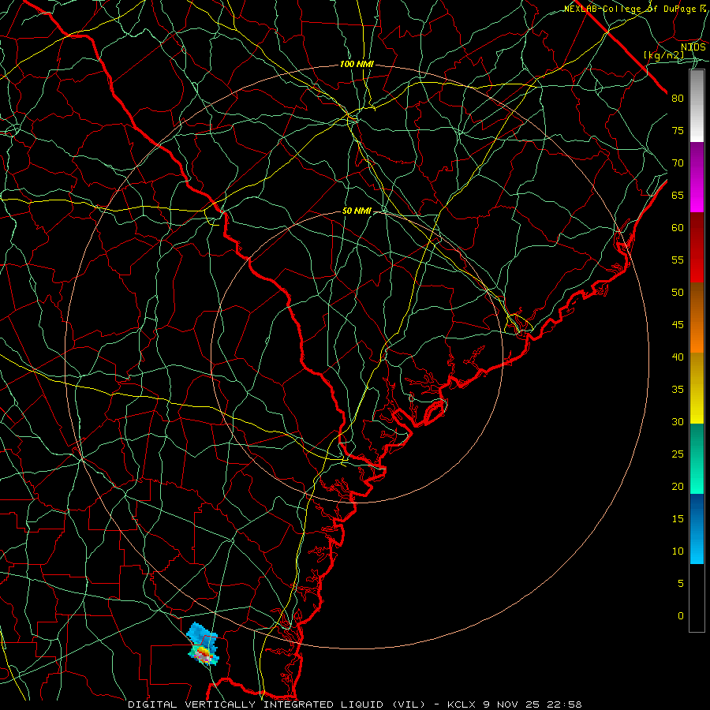Click the 100 NMI range ring label

tap(357, 65)
